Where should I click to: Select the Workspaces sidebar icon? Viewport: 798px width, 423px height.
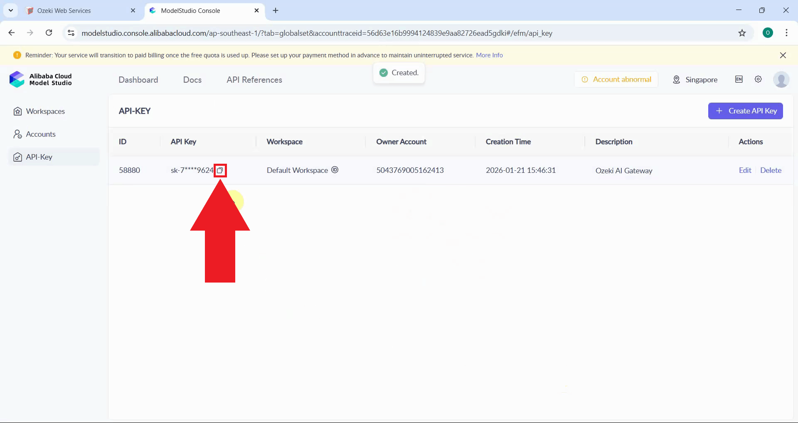pos(17,111)
